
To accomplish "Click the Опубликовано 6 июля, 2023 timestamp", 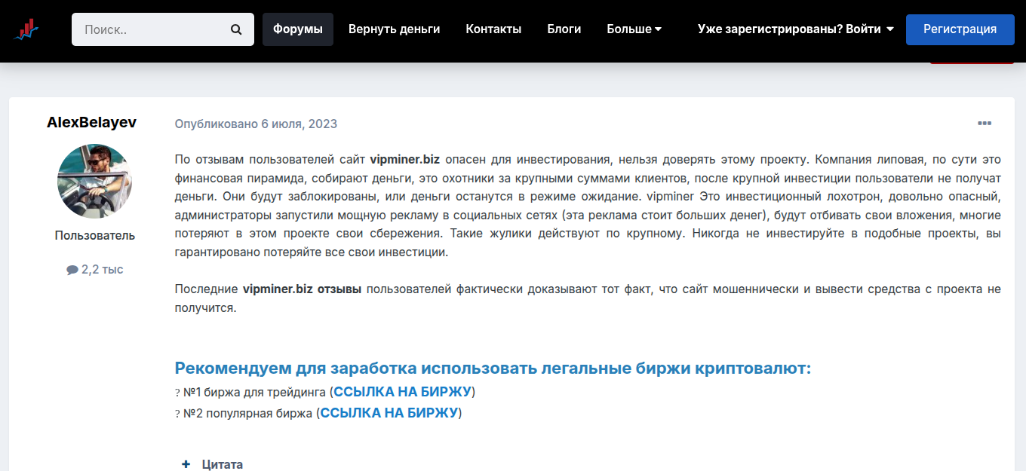I will 256,124.
